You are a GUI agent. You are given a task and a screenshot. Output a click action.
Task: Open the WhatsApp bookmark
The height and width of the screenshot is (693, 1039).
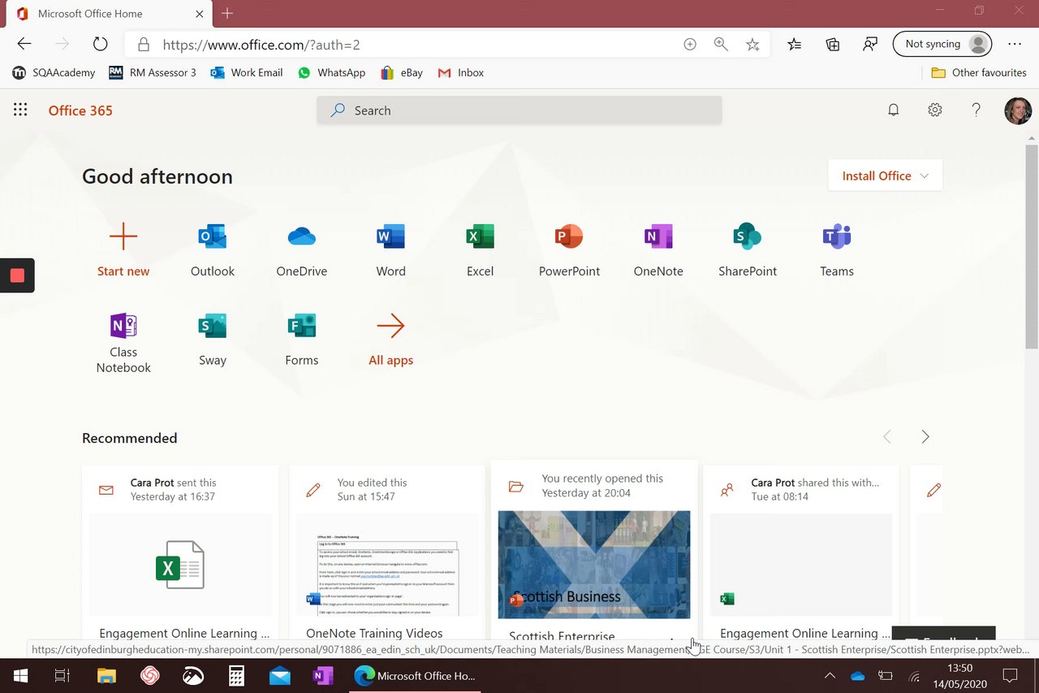(332, 72)
